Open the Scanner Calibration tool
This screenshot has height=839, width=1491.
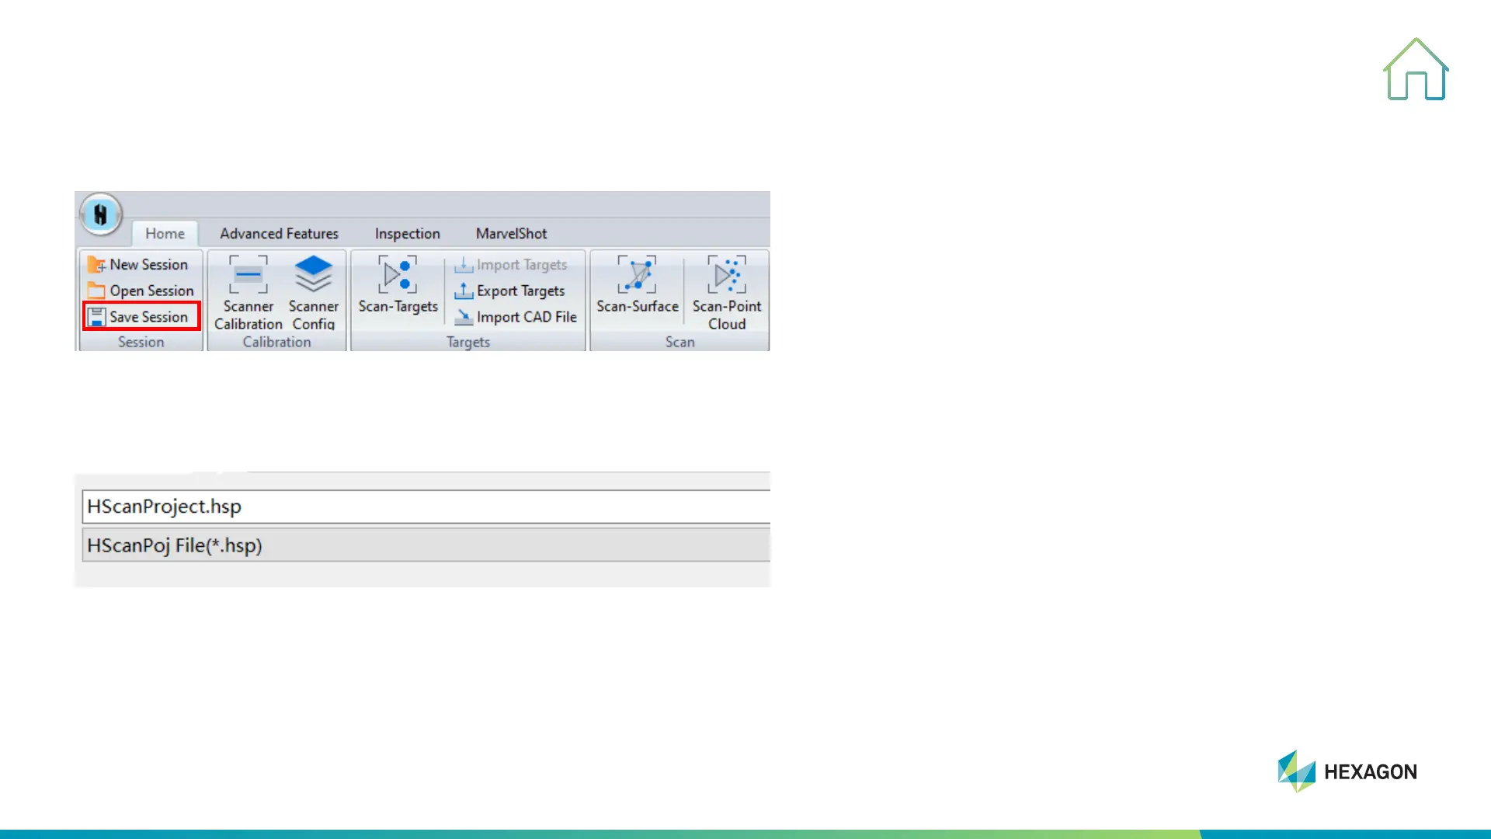click(x=248, y=293)
